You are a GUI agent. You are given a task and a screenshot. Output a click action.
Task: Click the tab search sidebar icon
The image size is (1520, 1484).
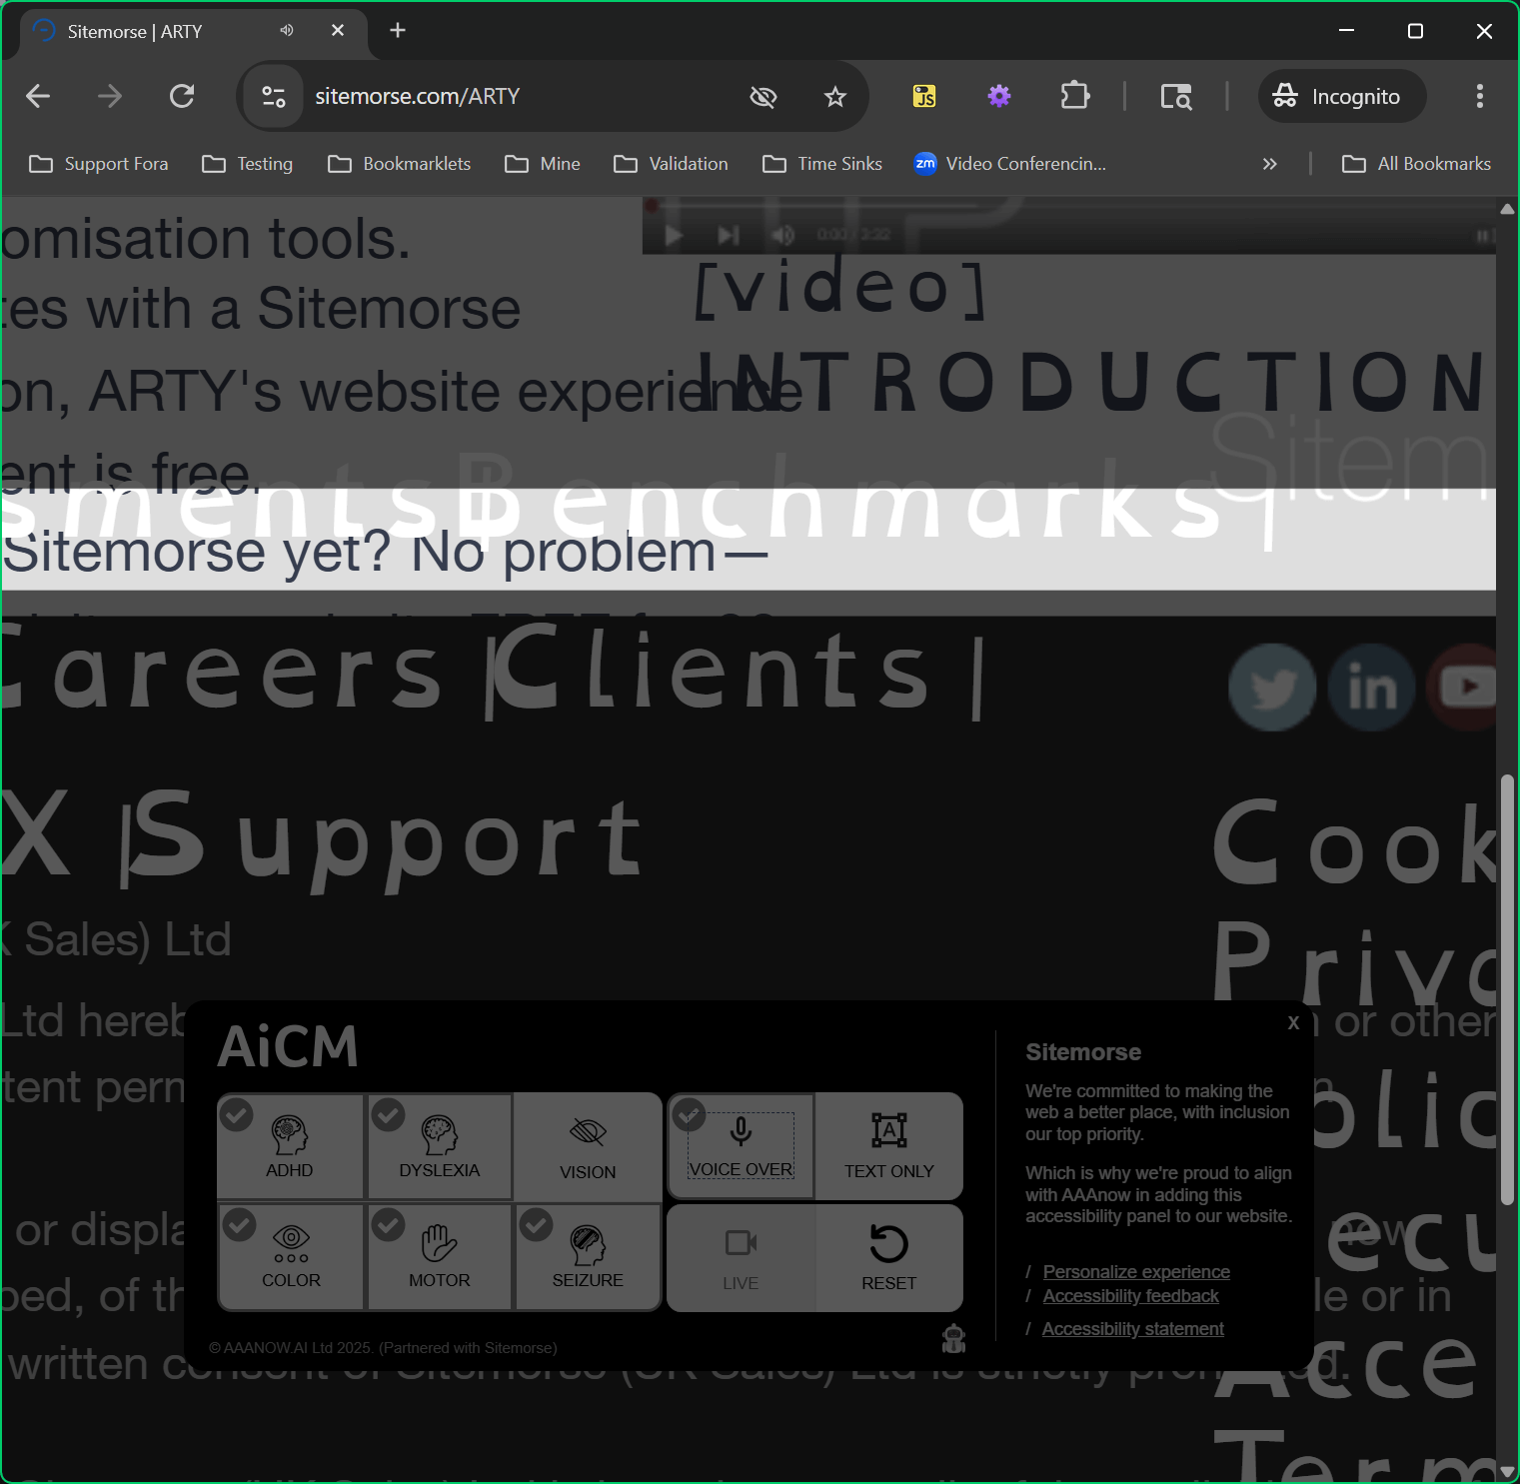[1176, 96]
